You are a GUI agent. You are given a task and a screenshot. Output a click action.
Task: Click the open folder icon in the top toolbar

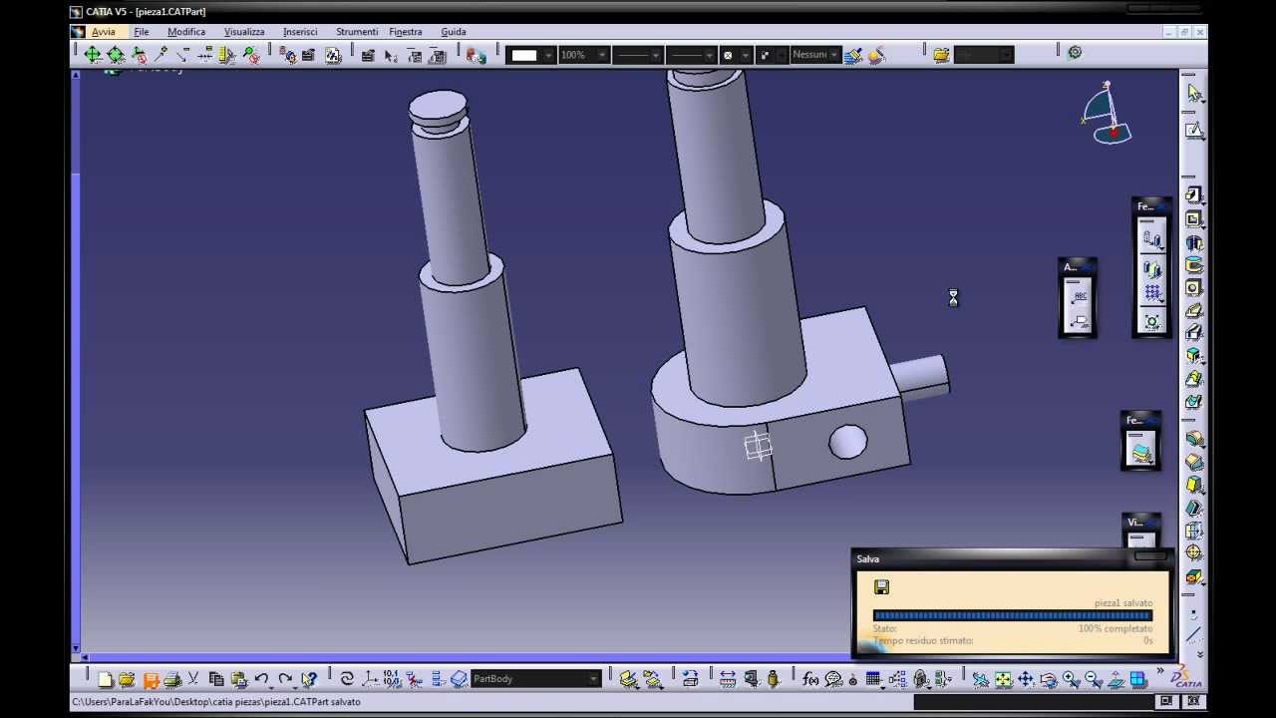click(x=941, y=55)
